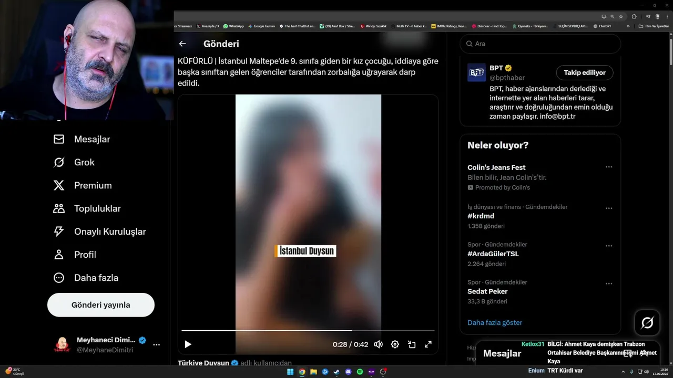Bookmark this page with the star icon
Screen dimensions: 673x378
pos(621,16)
